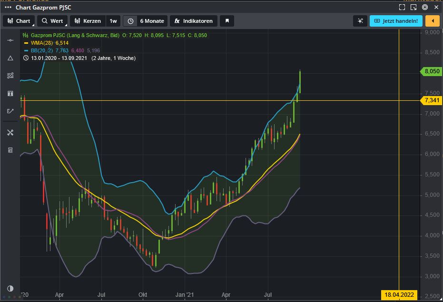
Task: Click the 18.04.2022 date marker
Action: (x=399, y=295)
